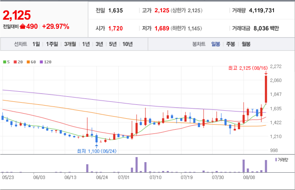This screenshot has width=295, height=190.
Task: Click the 1,635 price axis label
Action: 276,109
